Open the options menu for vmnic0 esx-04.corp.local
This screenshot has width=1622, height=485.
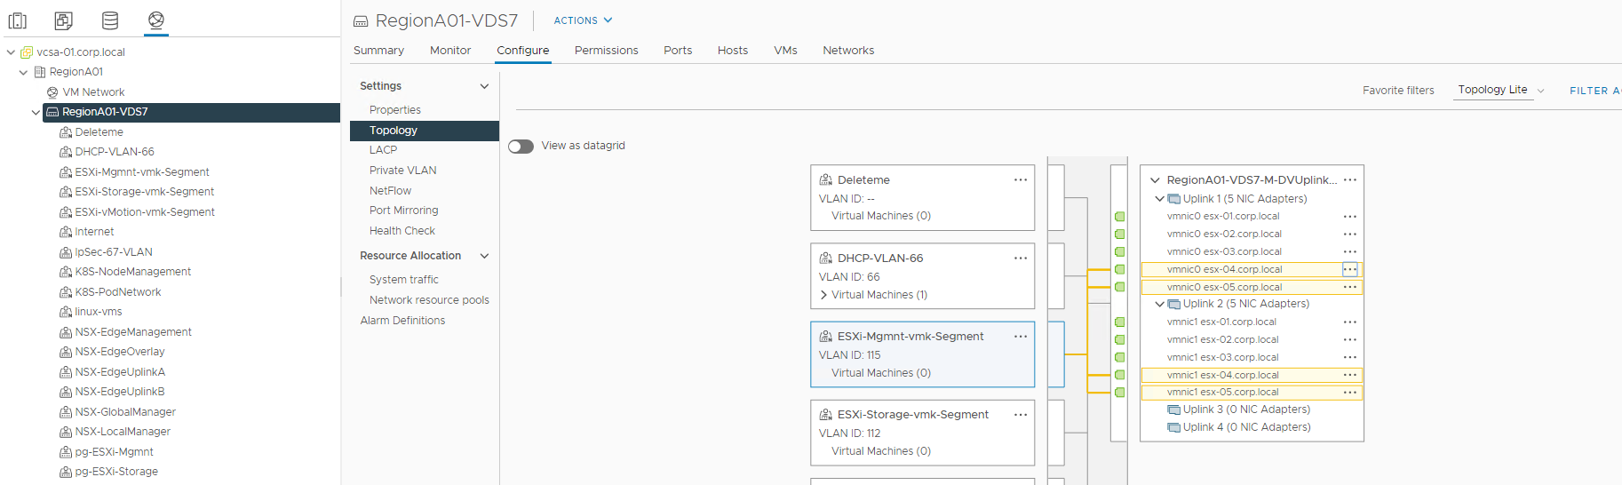point(1350,269)
